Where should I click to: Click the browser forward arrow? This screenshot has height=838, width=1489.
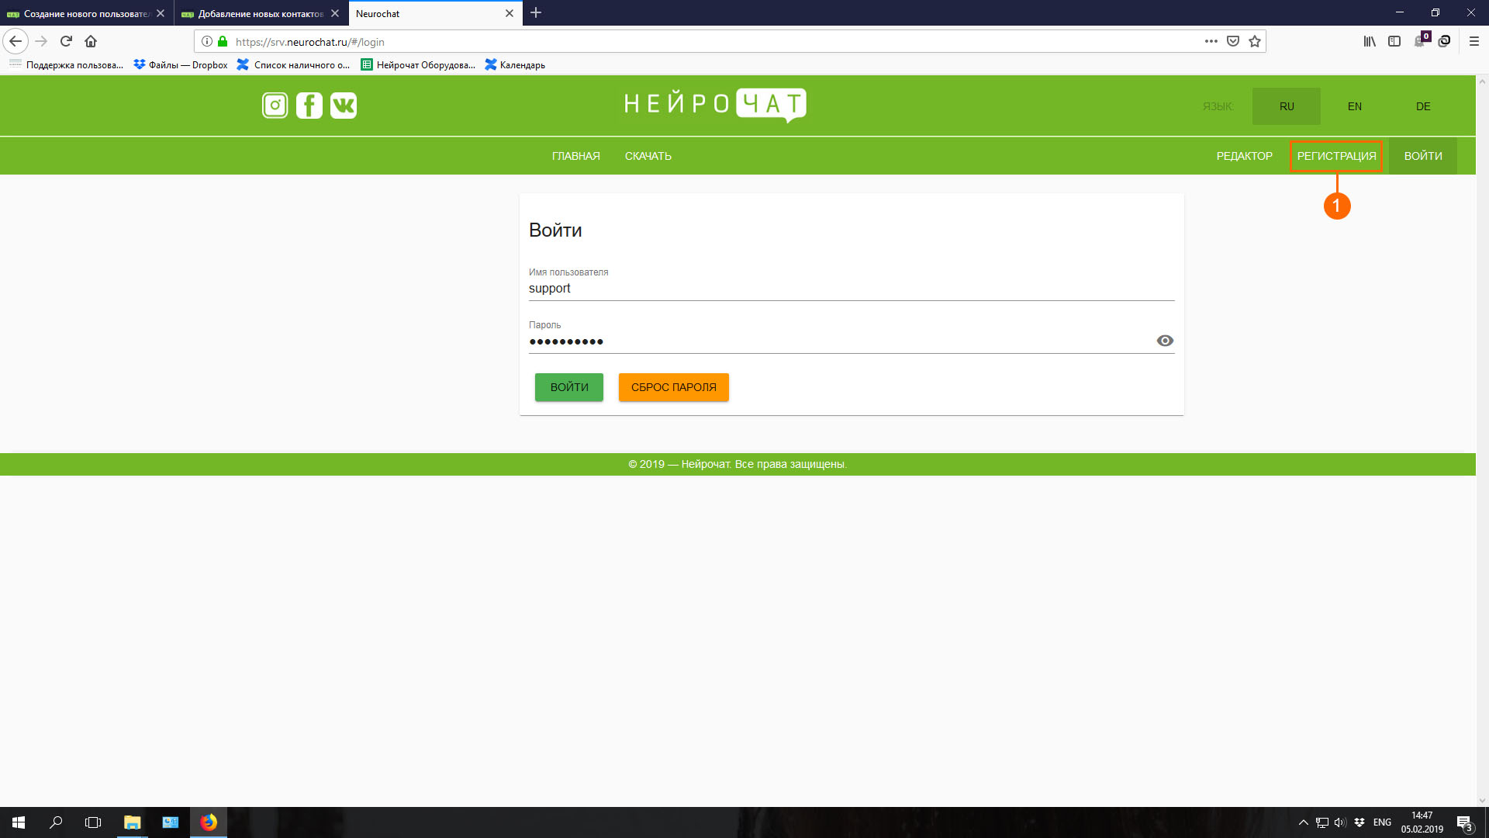(x=42, y=41)
